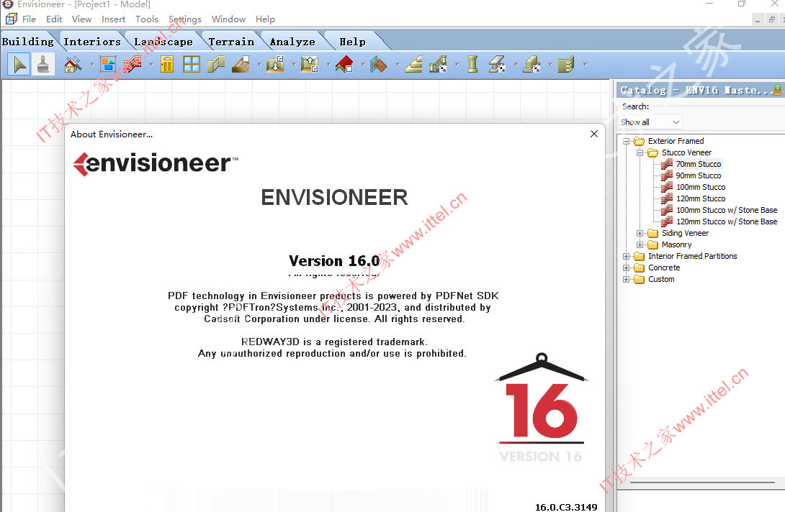Select 70mm Stucco wall type
The width and height of the screenshot is (785, 512).
point(699,164)
